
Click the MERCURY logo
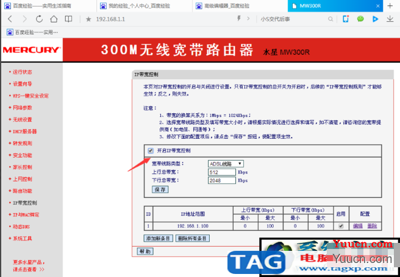pyautogui.click(x=31, y=50)
